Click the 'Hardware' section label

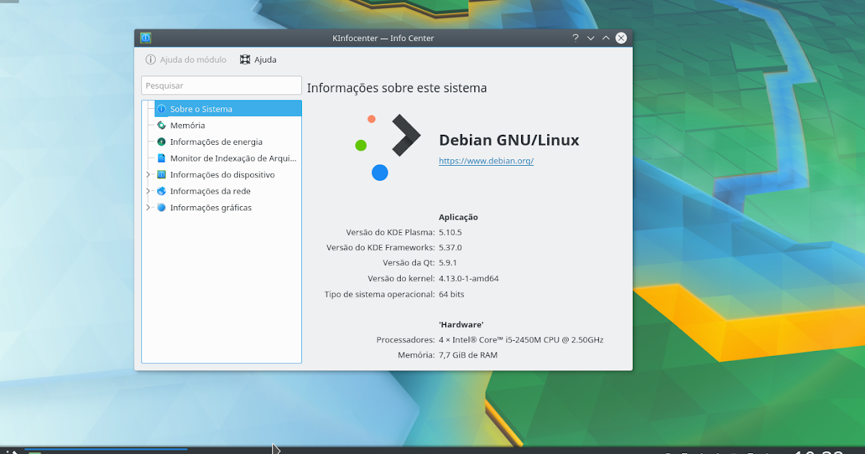coord(461,325)
